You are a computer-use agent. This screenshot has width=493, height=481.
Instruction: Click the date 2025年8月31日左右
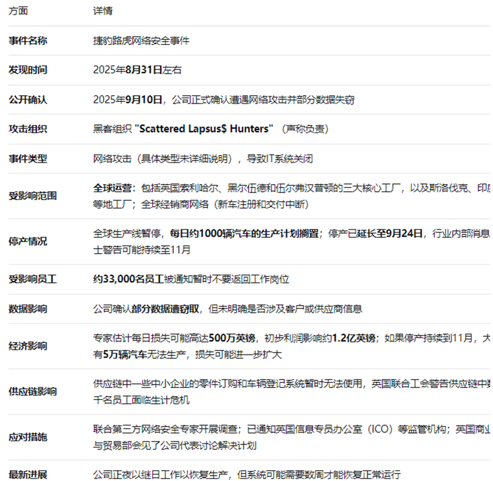137,70
